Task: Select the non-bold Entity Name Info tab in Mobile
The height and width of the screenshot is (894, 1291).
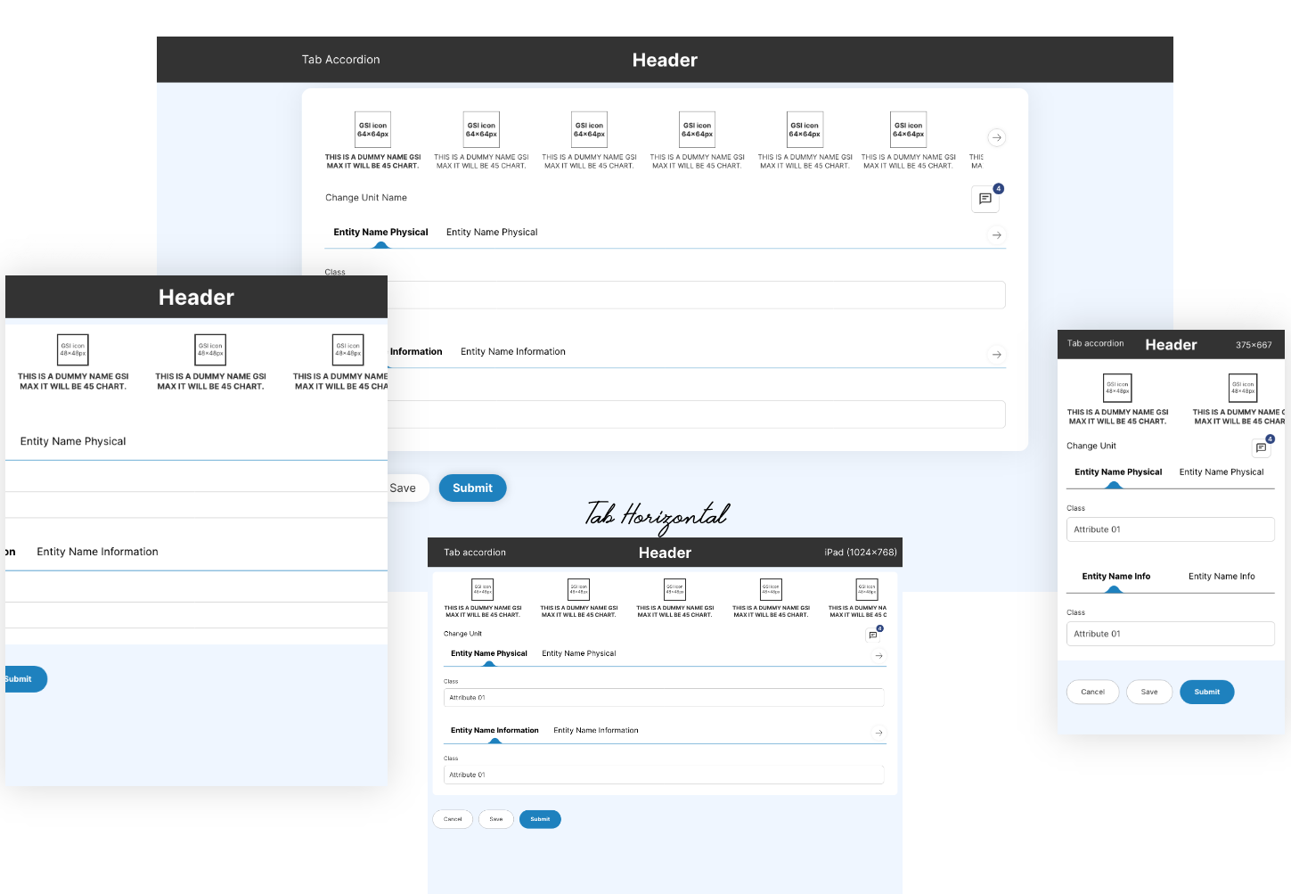Action: tap(1221, 577)
